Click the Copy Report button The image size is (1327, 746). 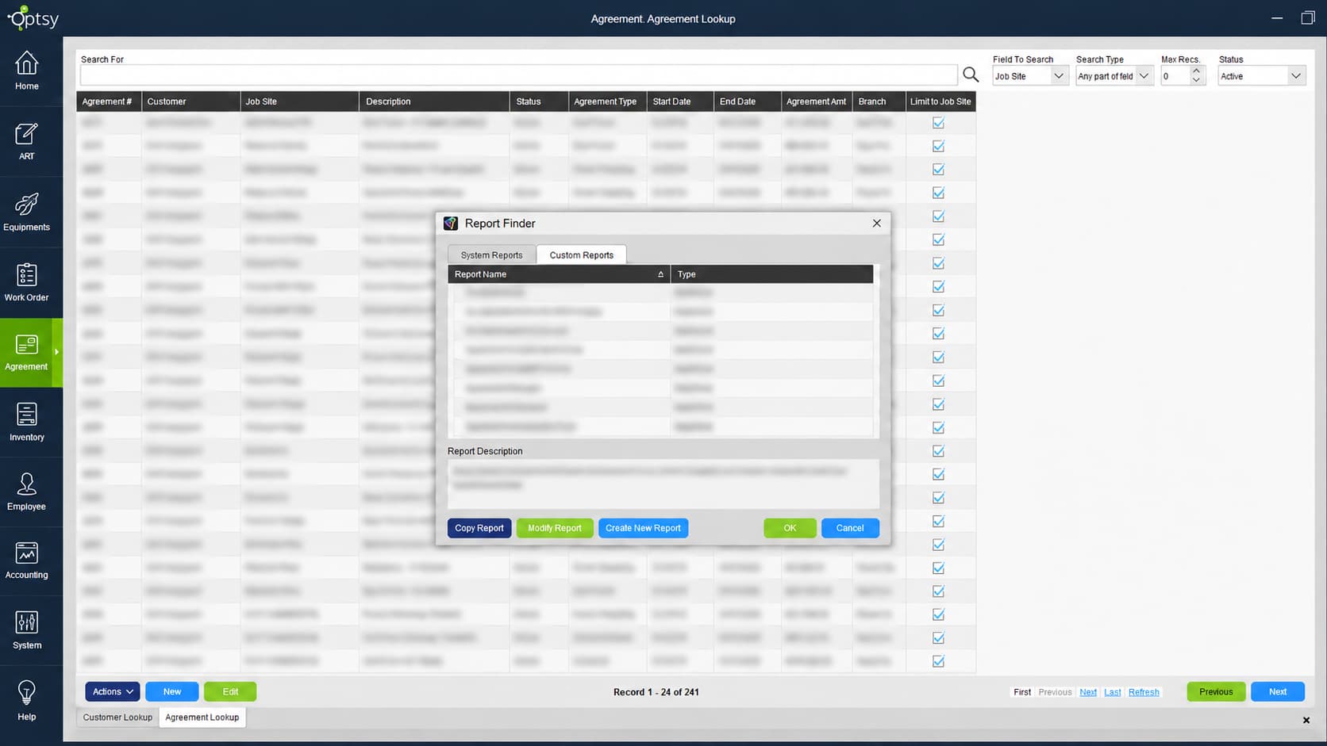tap(479, 528)
